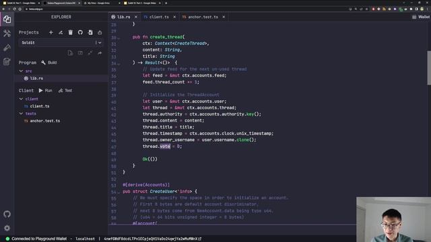Open the Explorer sidebar panel

click(x=7, y=19)
